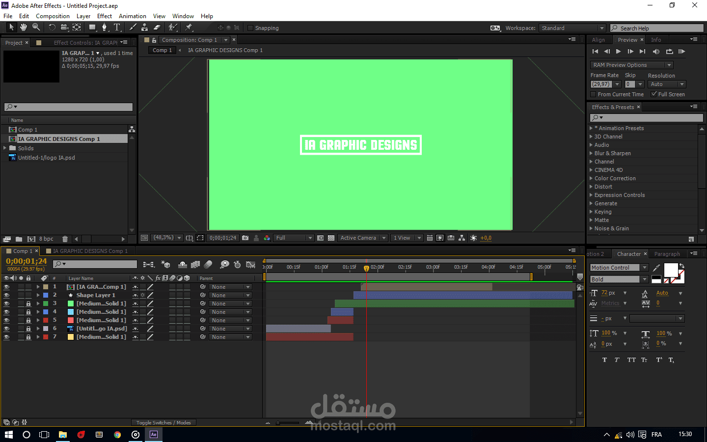Expand the Keying effects category
Image resolution: width=707 pixels, height=442 pixels.
(x=591, y=212)
